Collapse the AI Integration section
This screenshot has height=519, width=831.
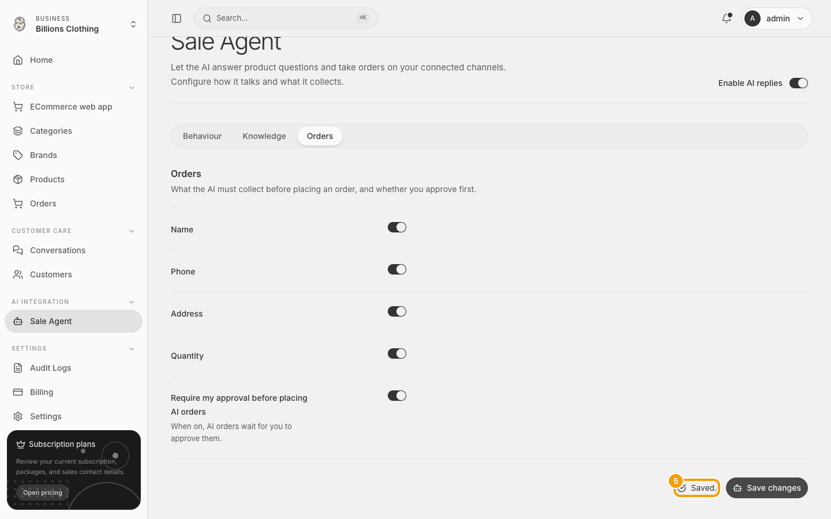(x=132, y=302)
